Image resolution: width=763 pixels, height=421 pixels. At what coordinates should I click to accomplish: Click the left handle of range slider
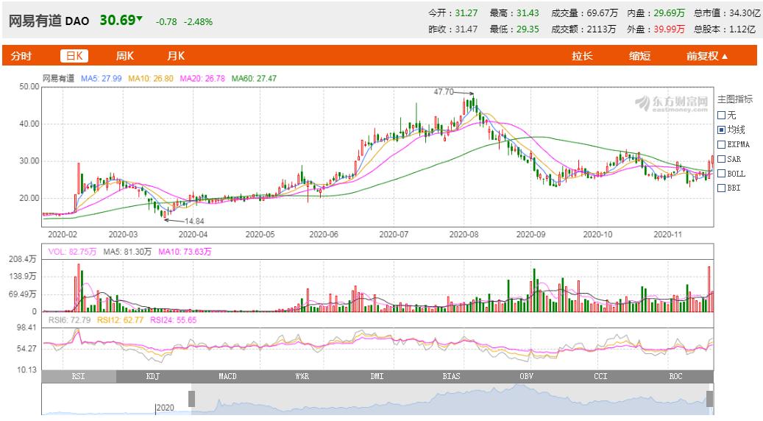(192, 399)
